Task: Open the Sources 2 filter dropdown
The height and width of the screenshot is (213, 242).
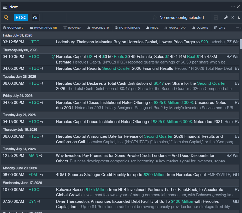Action: pos(13,28)
